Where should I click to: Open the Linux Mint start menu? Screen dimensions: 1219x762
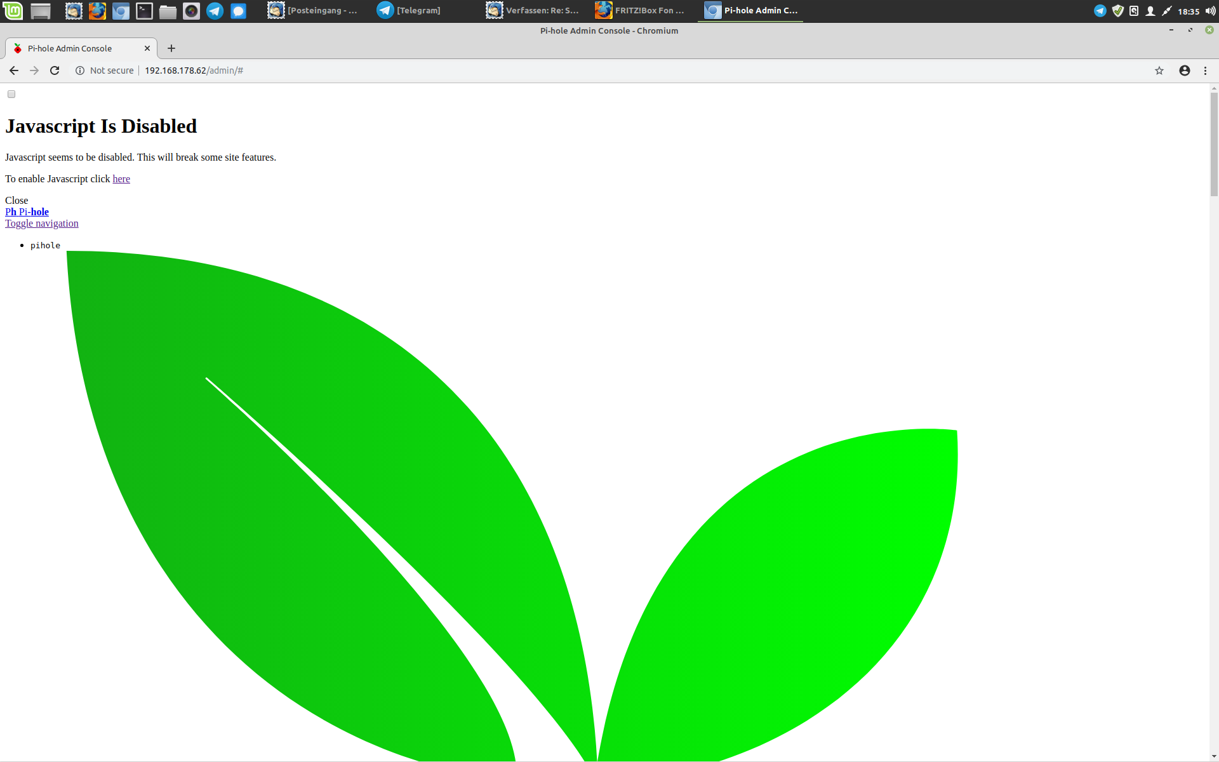[13, 11]
